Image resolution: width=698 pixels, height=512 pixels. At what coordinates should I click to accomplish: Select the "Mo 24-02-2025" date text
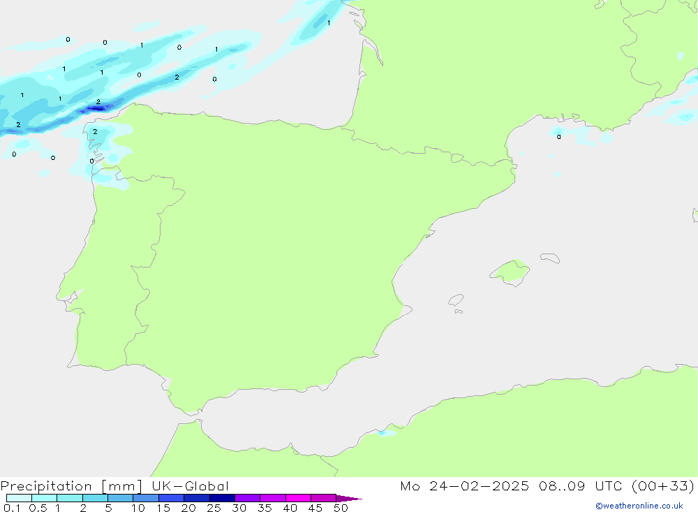[464, 485]
